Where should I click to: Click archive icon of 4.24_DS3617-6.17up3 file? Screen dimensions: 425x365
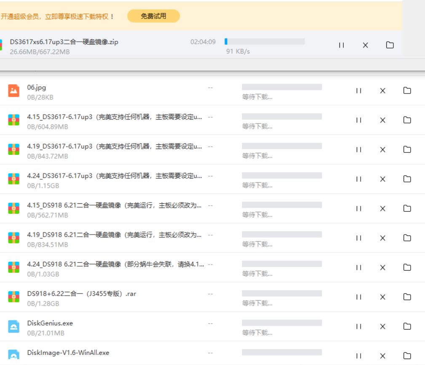[x=13, y=179]
